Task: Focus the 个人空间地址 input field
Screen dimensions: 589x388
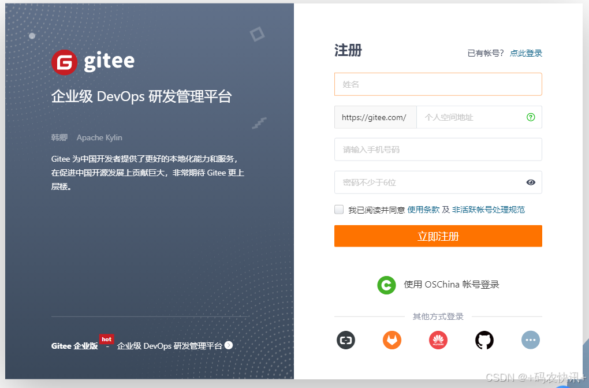Action: click(x=479, y=117)
